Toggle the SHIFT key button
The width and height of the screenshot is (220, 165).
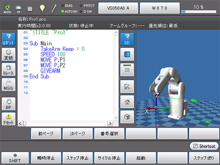point(15,158)
